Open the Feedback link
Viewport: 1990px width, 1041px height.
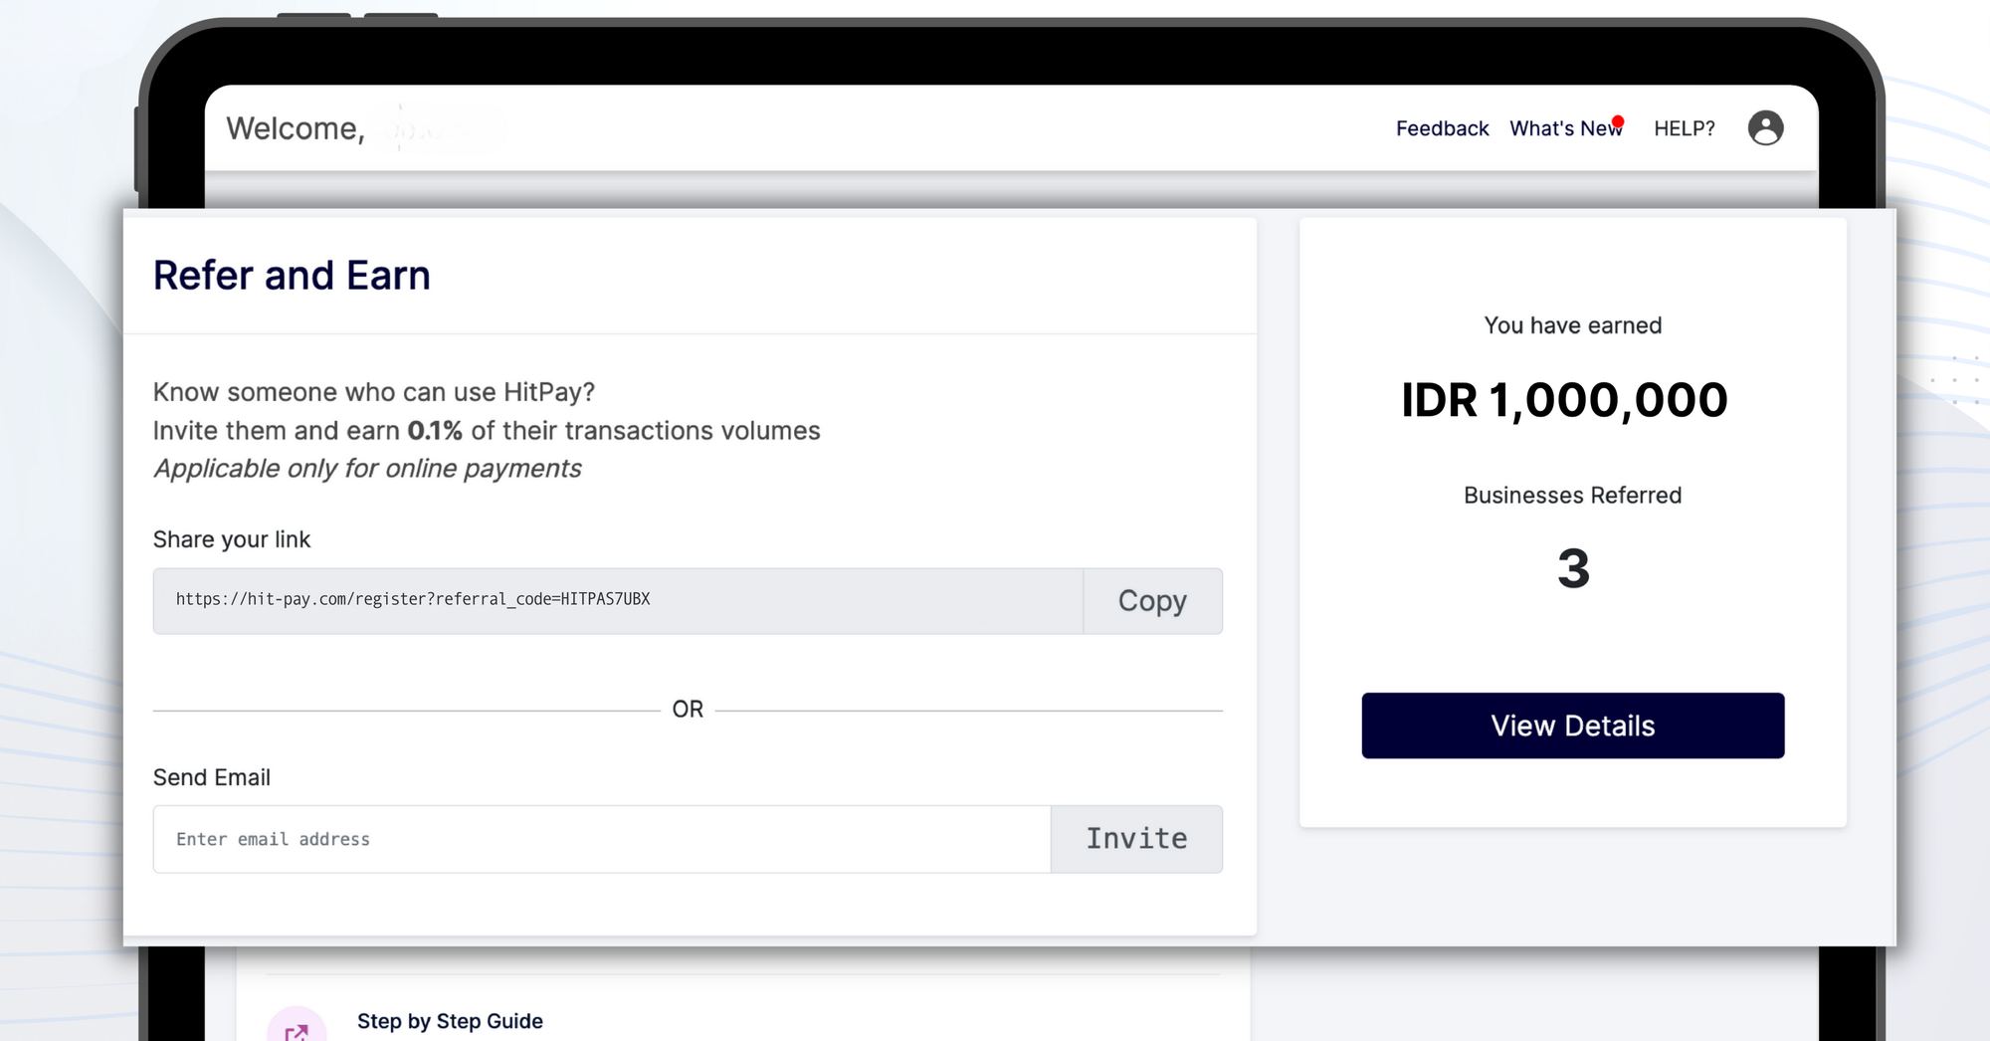point(1442,128)
